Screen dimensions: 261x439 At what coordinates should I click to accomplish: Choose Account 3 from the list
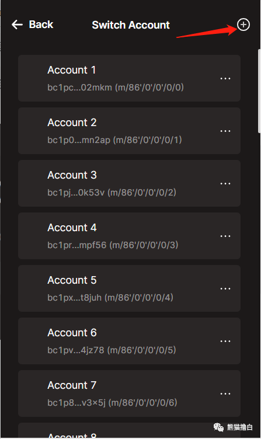coord(130,183)
